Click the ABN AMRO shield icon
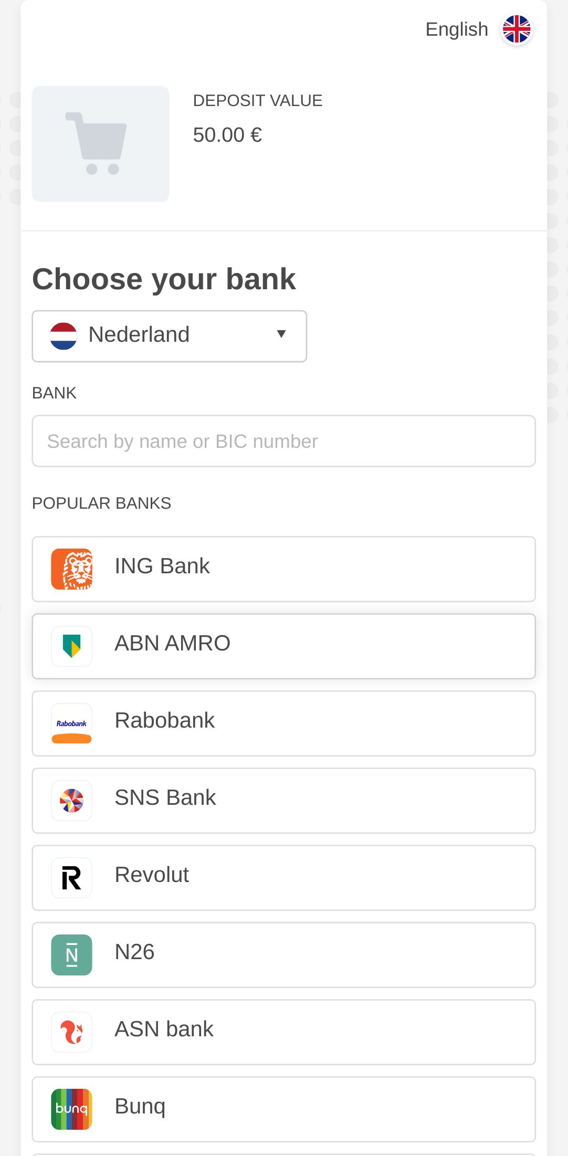 (x=71, y=646)
